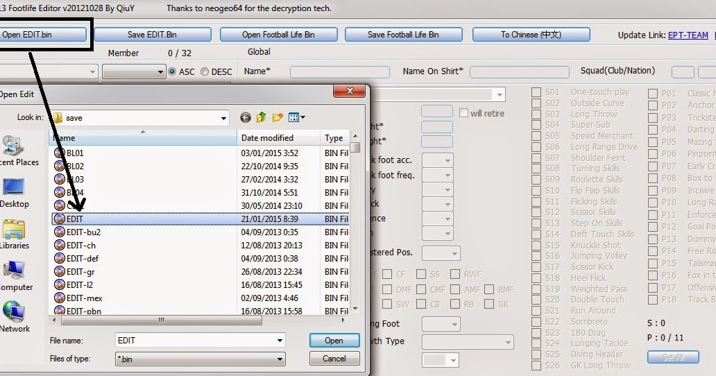This screenshot has height=376, width=716.
Task: Open the weak foot freq. dropdown
Action: (x=437, y=176)
